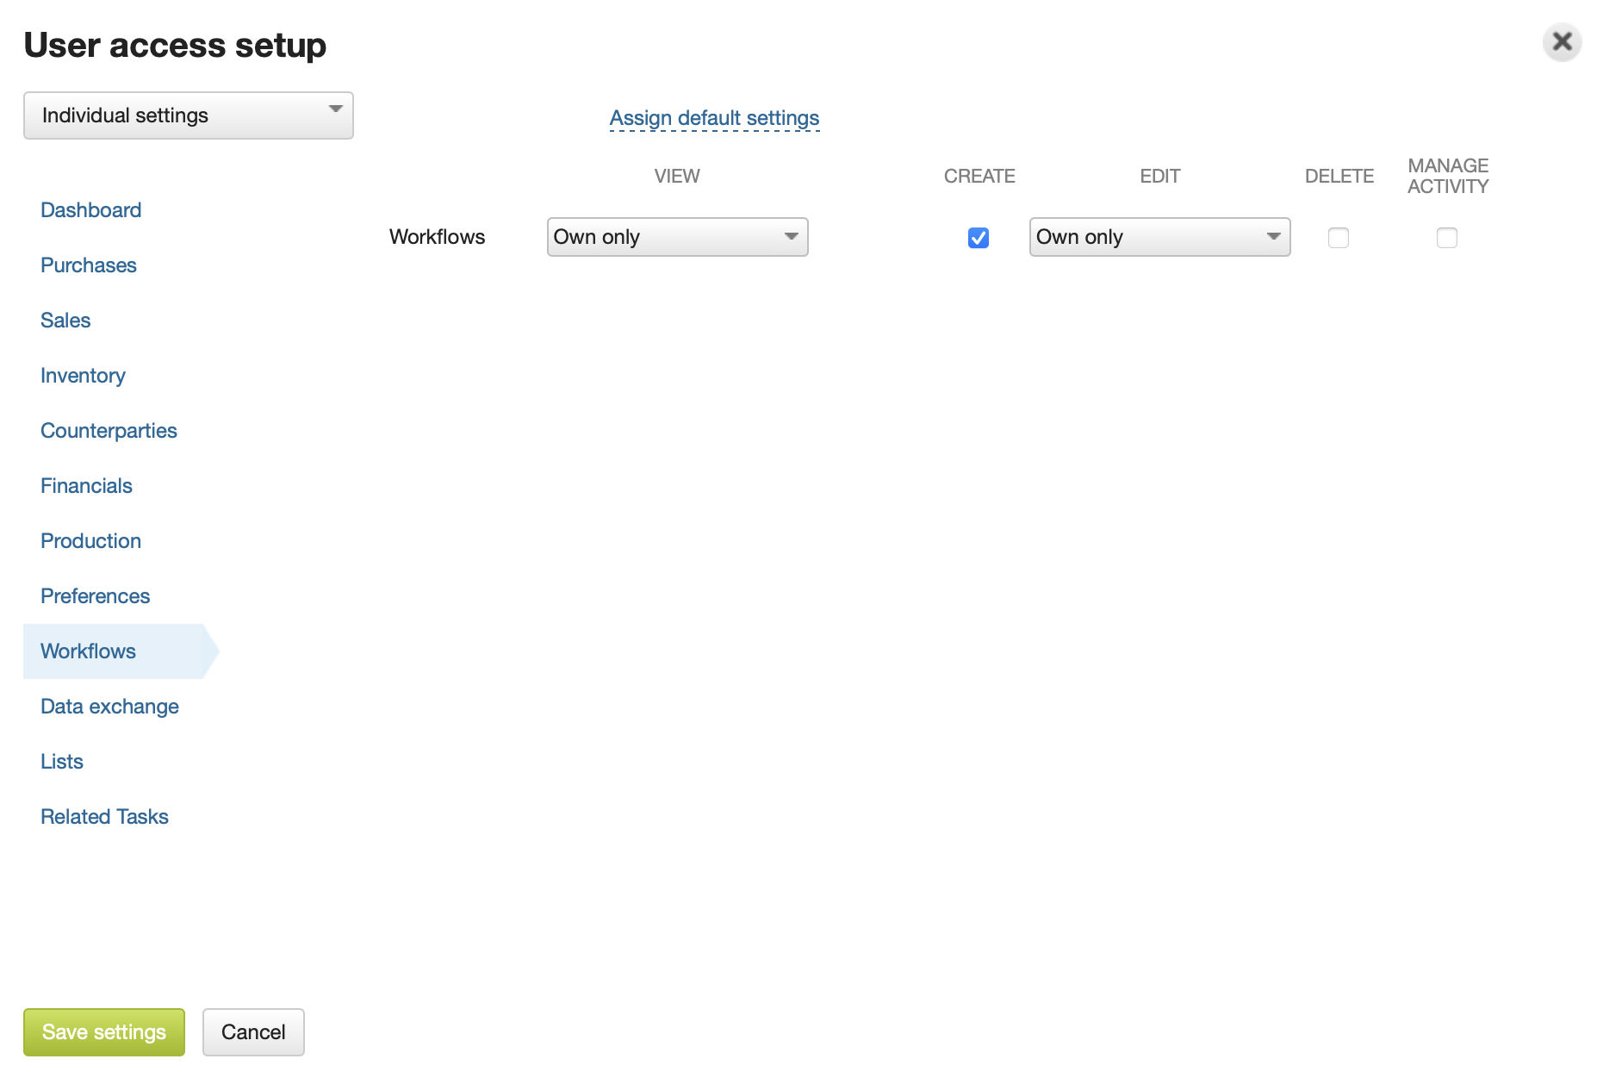The image size is (1597, 1084).
Task: Enable the Workflows DELETE checkbox
Action: click(x=1339, y=238)
